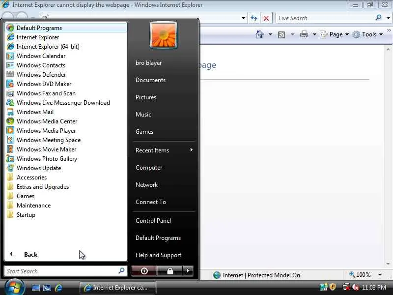This screenshot has height=295, width=393.
Task: Open Windows Calendar
Action: pos(66,56)
